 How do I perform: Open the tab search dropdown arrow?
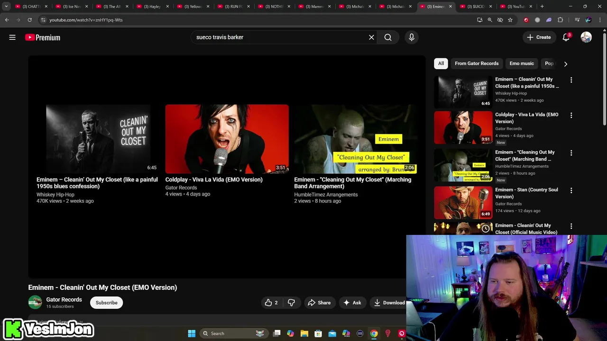coord(6,7)
